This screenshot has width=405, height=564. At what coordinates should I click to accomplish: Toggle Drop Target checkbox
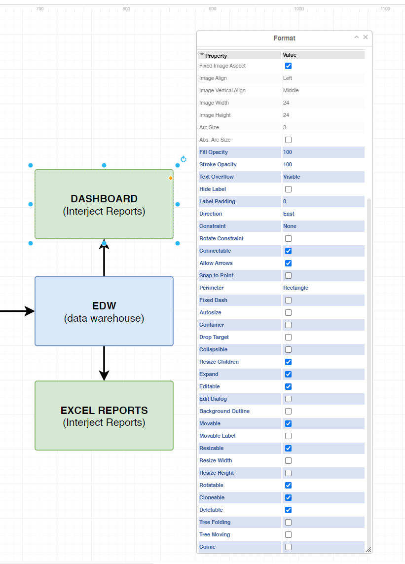coord(289,338)
